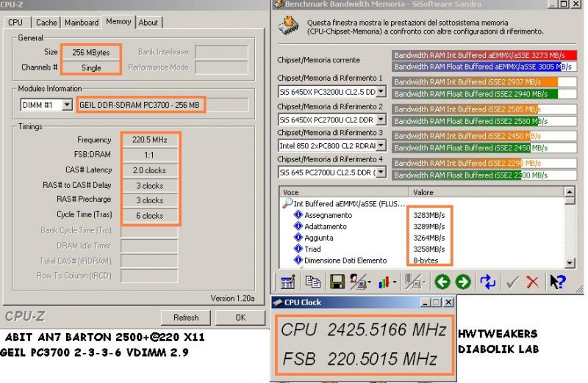
Task: Click the results list scrollbar up arrow
Action: pyautogui.click(x=569, y=191)
